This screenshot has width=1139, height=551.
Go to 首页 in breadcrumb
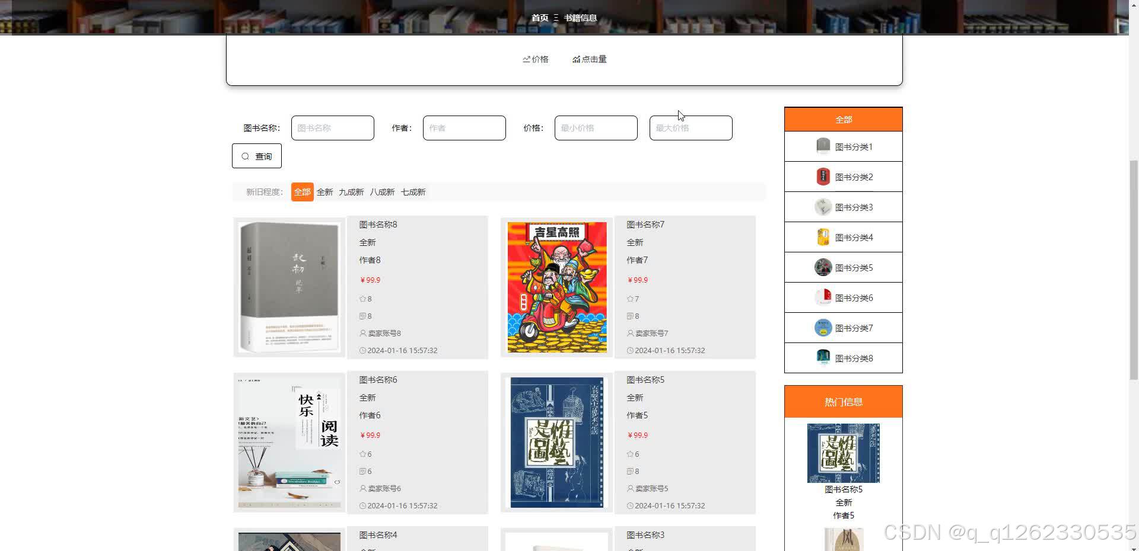540,18
